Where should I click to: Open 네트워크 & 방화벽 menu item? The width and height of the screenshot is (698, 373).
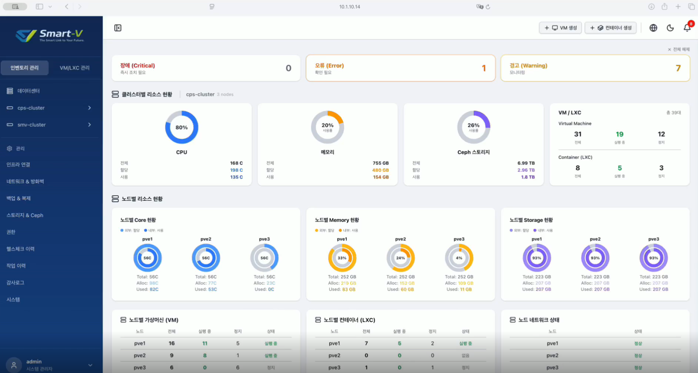[x=25, y=181]
